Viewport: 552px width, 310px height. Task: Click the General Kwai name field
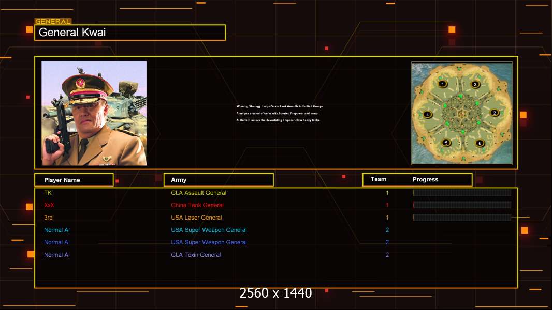pyautogui.click(x=130, y=33)
